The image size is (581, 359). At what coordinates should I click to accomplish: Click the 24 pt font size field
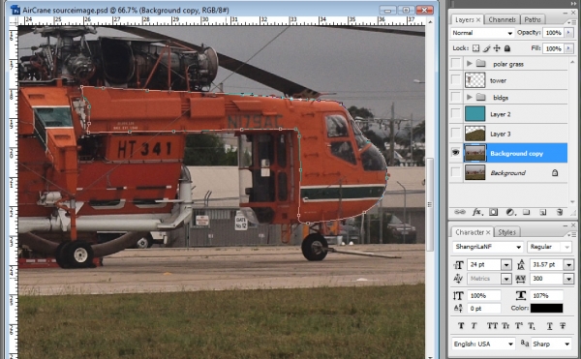click(485, 264)
